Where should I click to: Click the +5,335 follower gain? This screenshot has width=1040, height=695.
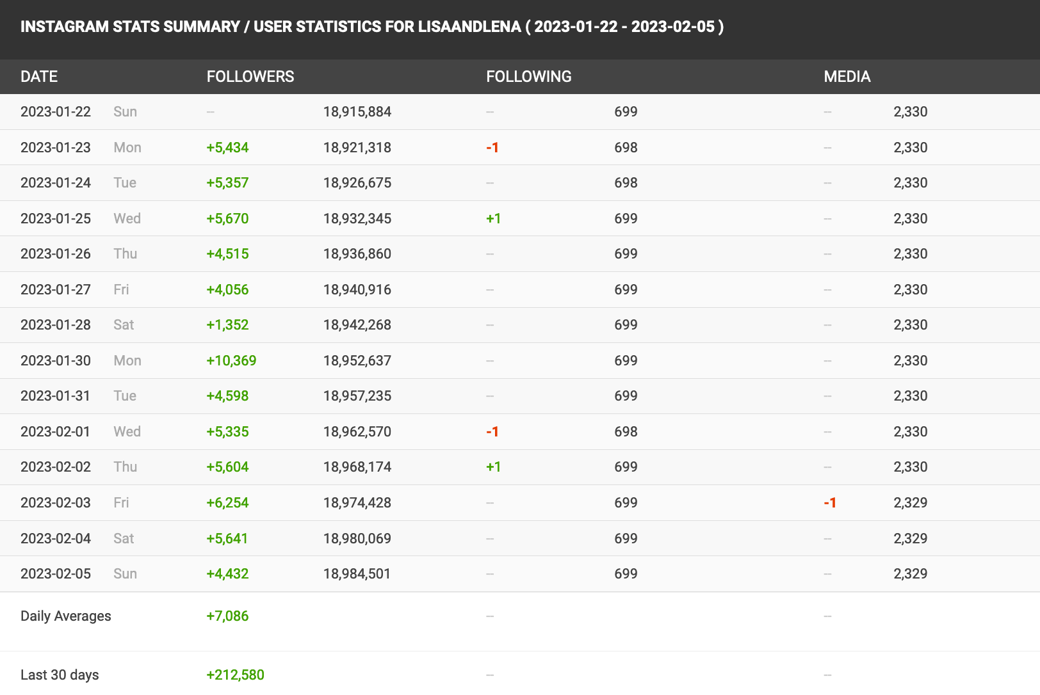(x=227, y=432)
